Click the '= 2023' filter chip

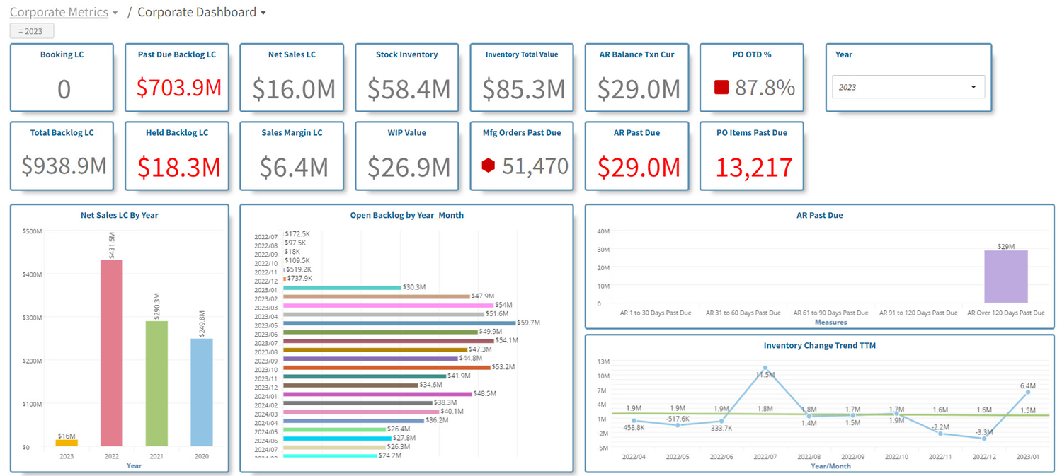click(x=32, y=31)
